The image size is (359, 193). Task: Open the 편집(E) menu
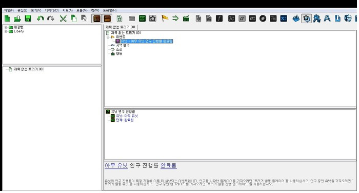click(22, 10)
